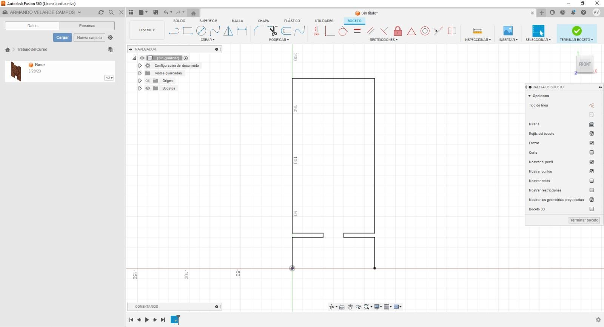Expand Configuración del documento node

140,66
